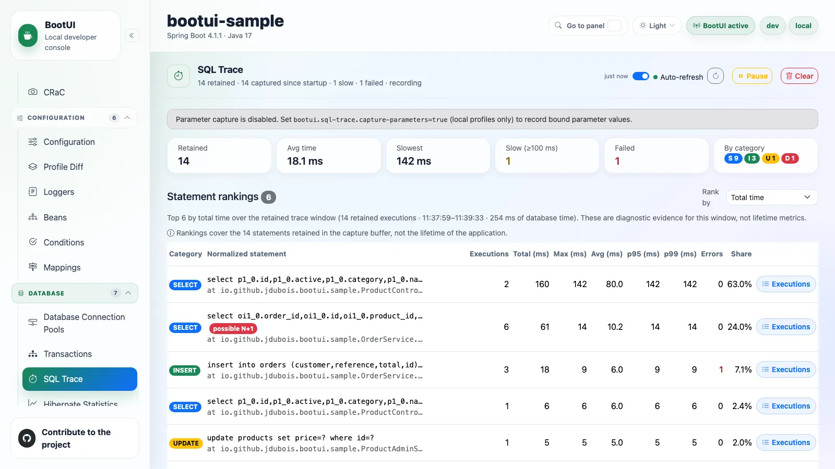Collapse the sidebar with the double-chevron button

point(132,35)
